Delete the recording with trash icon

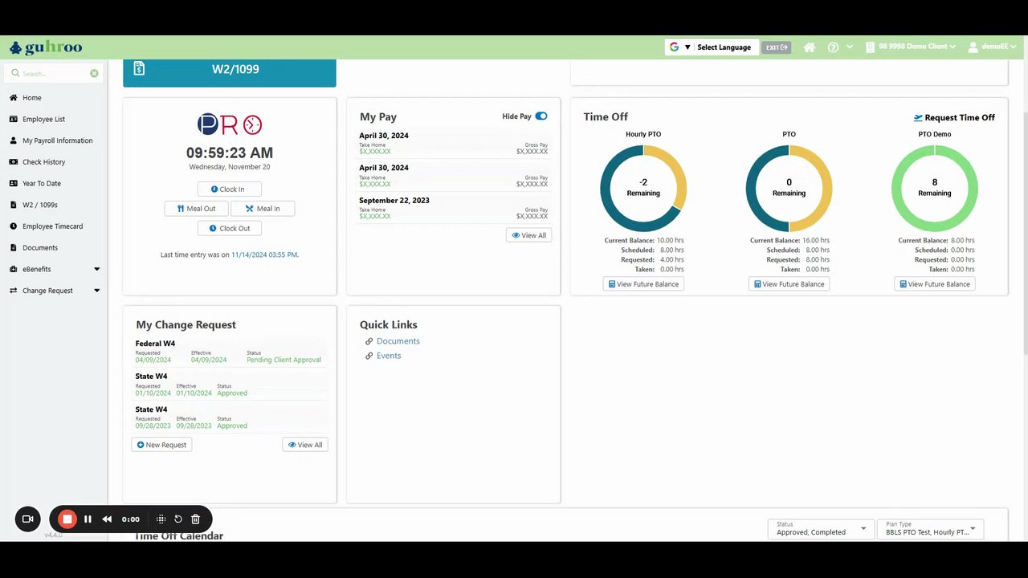(x=195, y=519)
